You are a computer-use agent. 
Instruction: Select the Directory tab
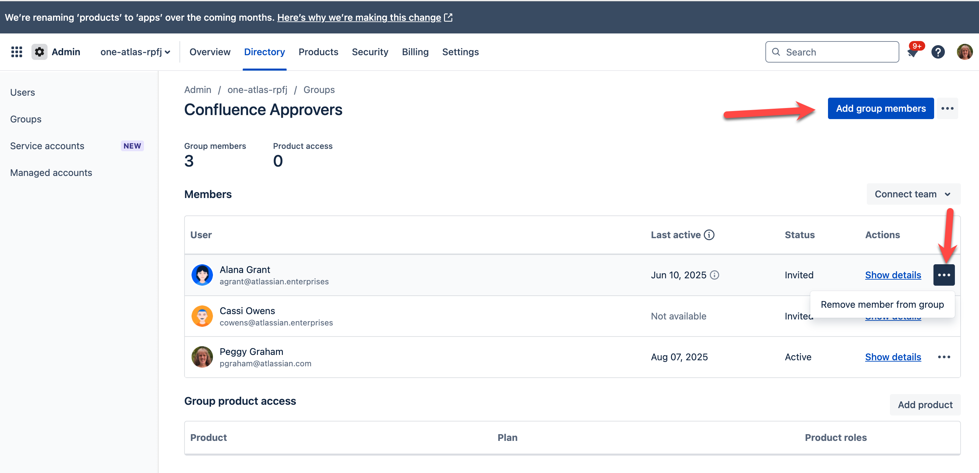pyautogui.click(x=265, y=52)
